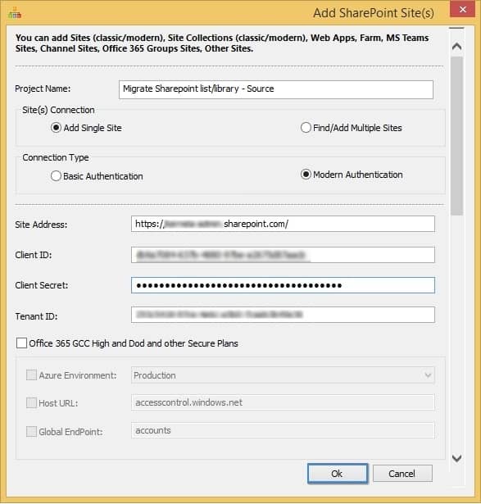Click the vertical scrollbar thumb
Image resolution: width=481 pixels, height=504 pixels.
(x=456, y=136)
